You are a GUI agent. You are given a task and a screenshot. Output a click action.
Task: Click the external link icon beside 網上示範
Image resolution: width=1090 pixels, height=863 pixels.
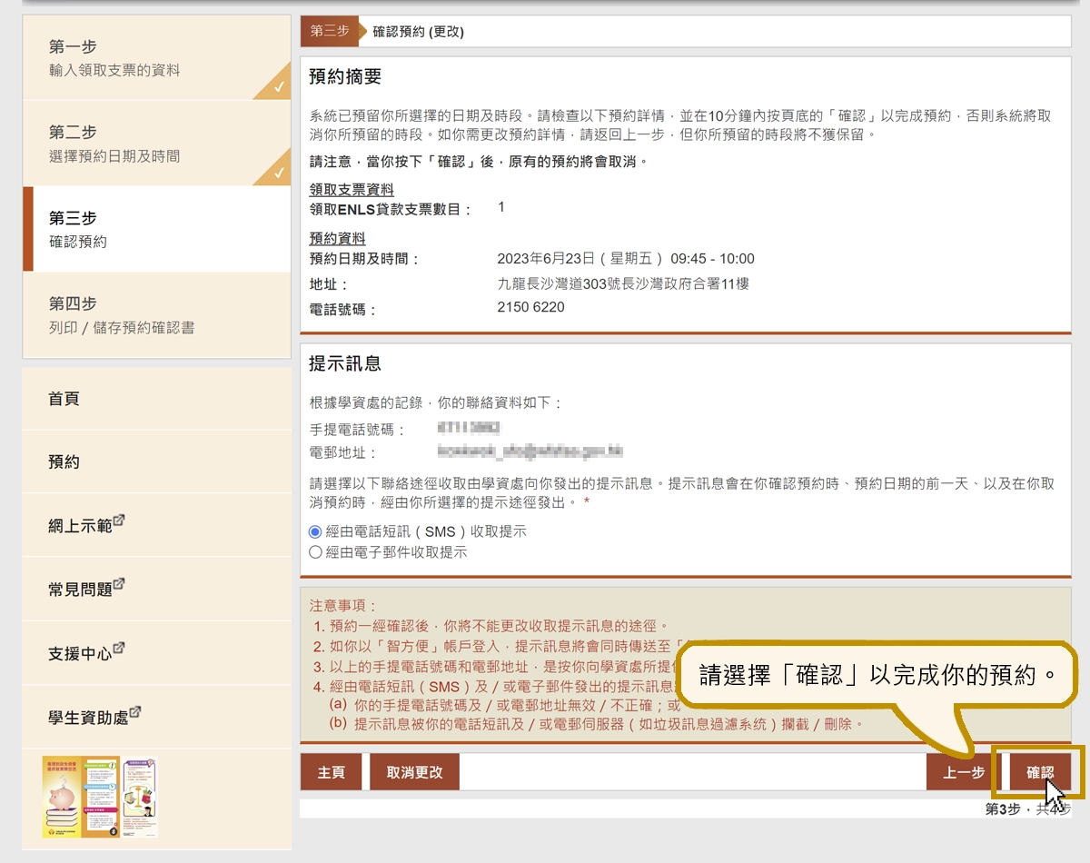click(x=121, y=520)
